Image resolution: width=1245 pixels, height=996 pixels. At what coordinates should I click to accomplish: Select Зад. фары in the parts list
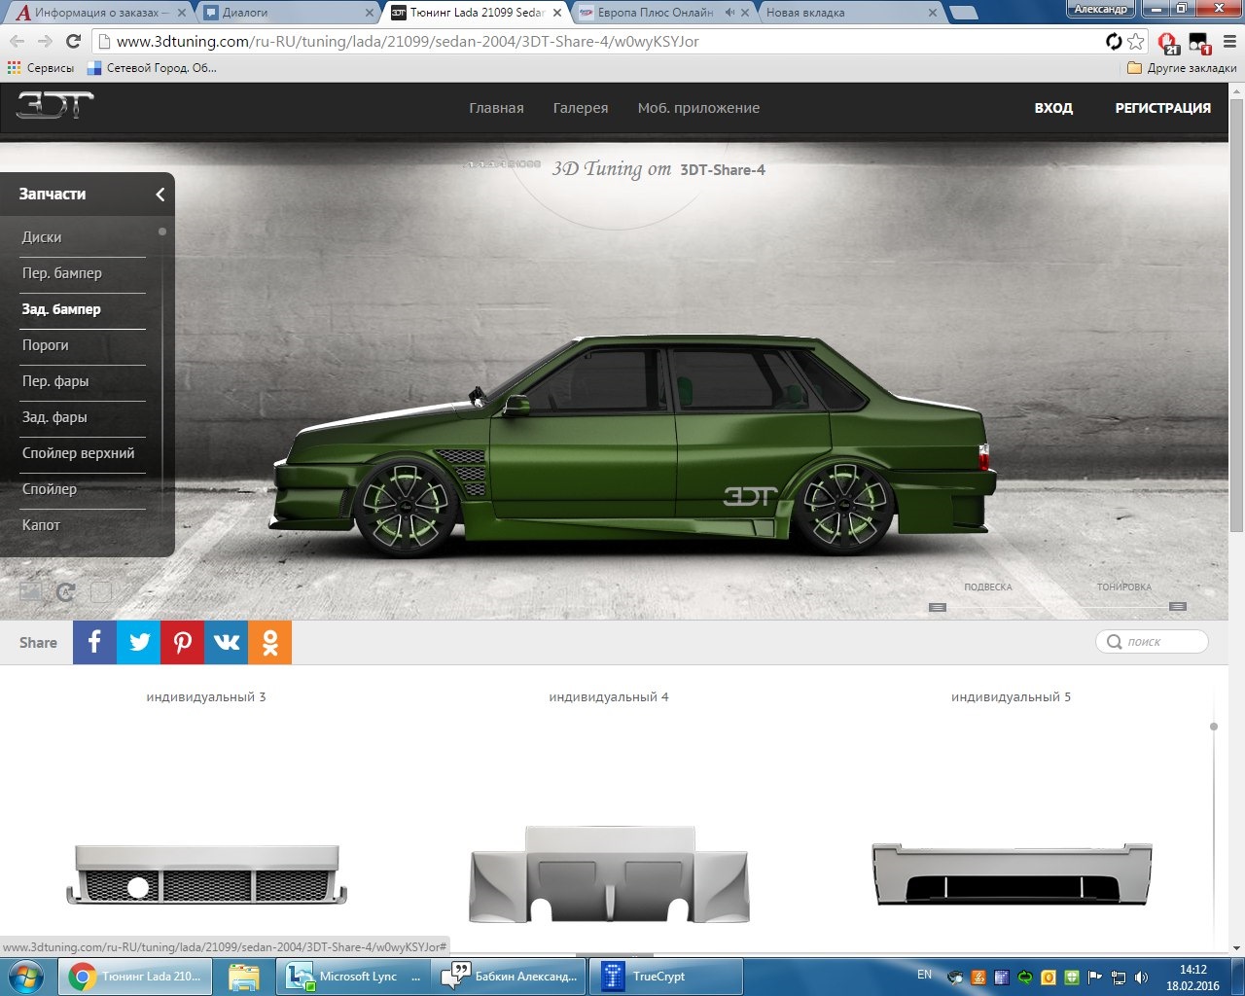[x=54, y=417]
